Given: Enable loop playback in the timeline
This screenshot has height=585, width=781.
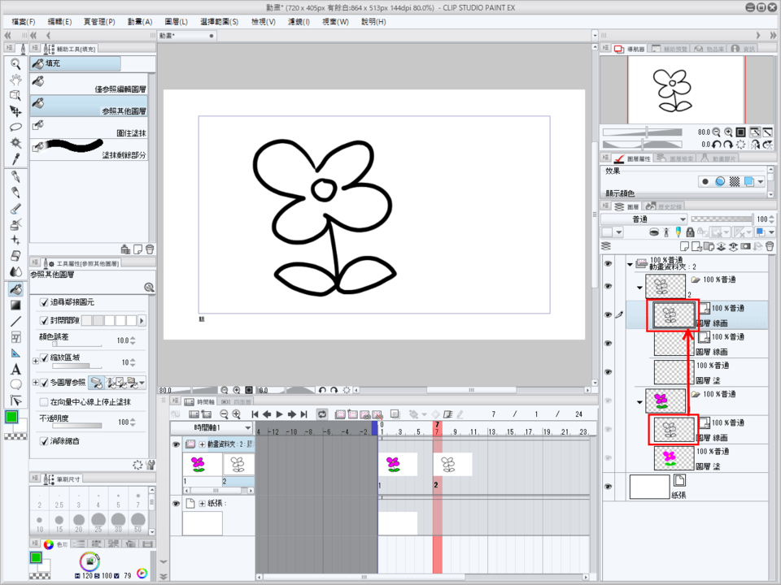Looking at the screenshot, I should [x=321, y=414].
